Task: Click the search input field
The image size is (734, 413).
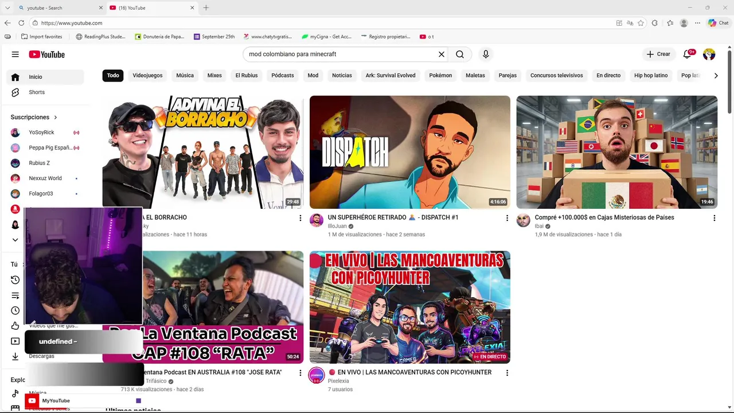Action: (x=341, y=54)
